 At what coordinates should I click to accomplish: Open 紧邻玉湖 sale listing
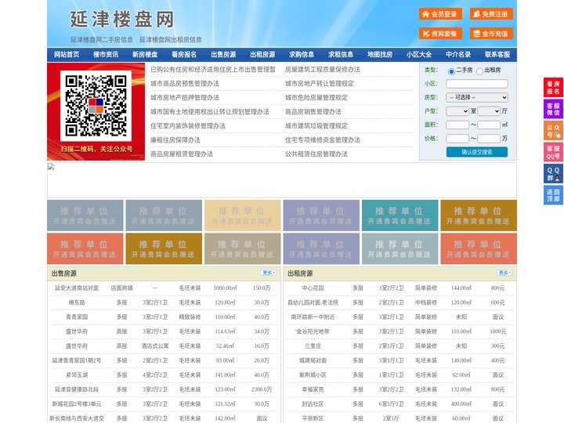(x=77, y=374)
